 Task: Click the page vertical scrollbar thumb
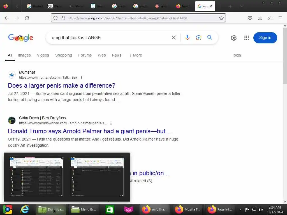click(285, 56)
